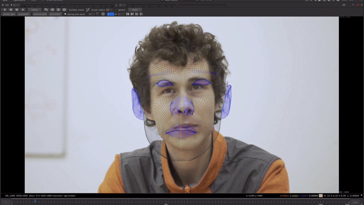Click the go-to-previous-keyframe icon
This screenshot has height=205, width=364.
coord(127,14)
